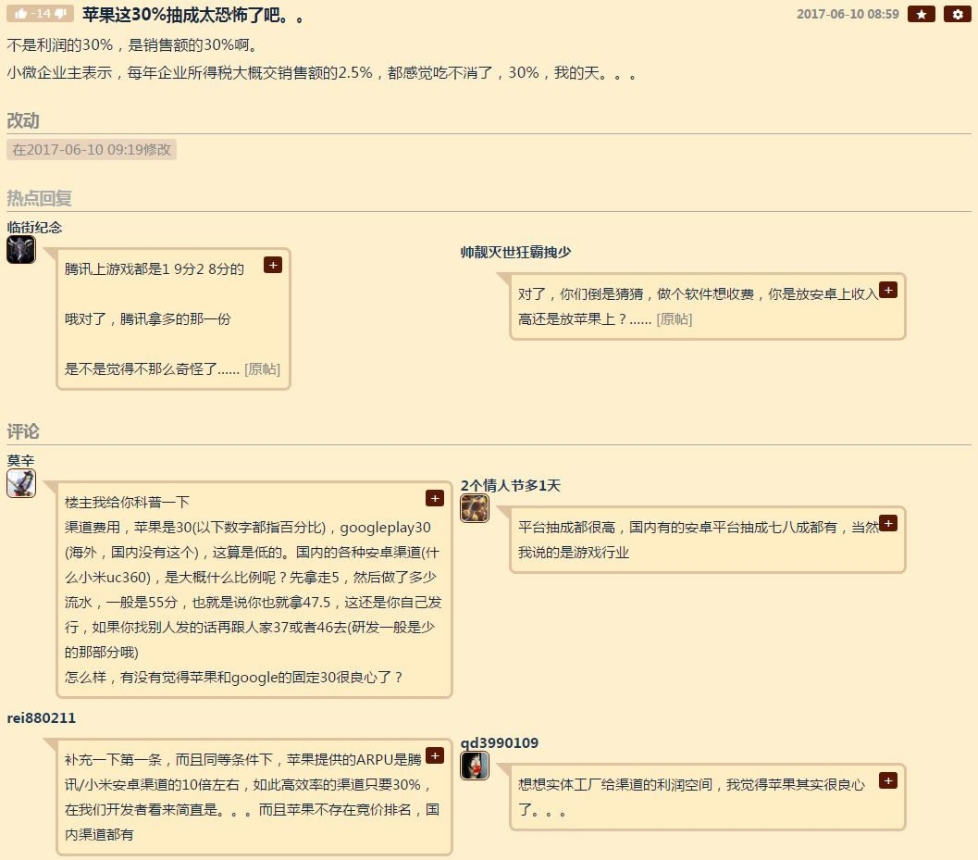This screenshot has width=978, height=860.
Task: Click the 在2017-06-10 09:19修改 edit record
Action: 91,150
